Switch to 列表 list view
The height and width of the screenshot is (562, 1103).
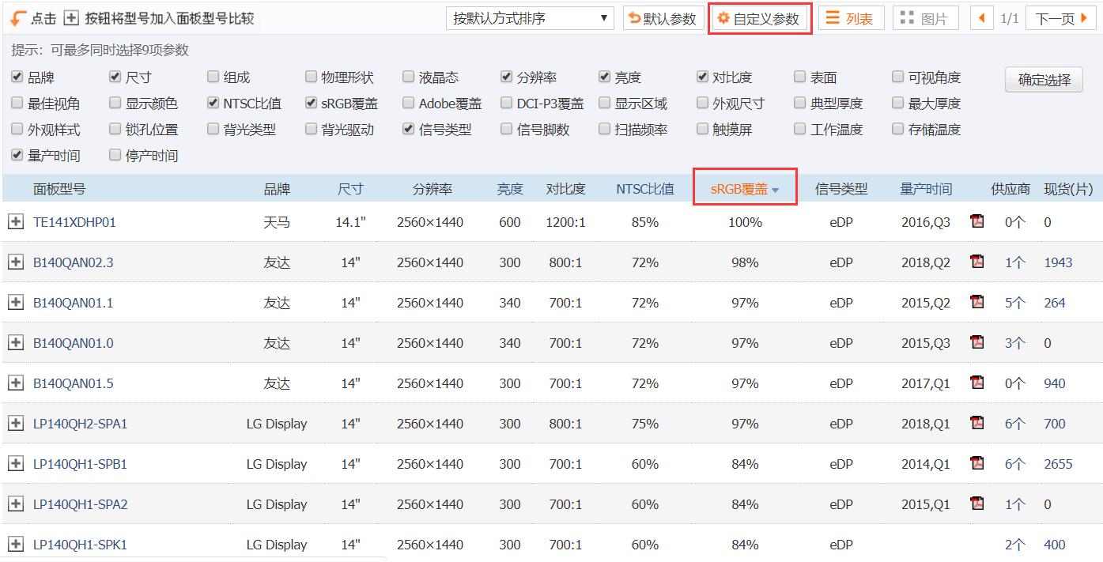(x=851, y=18)
